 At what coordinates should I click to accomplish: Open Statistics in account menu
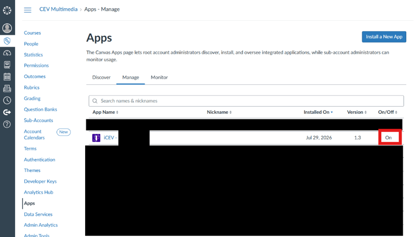[33, 55]
